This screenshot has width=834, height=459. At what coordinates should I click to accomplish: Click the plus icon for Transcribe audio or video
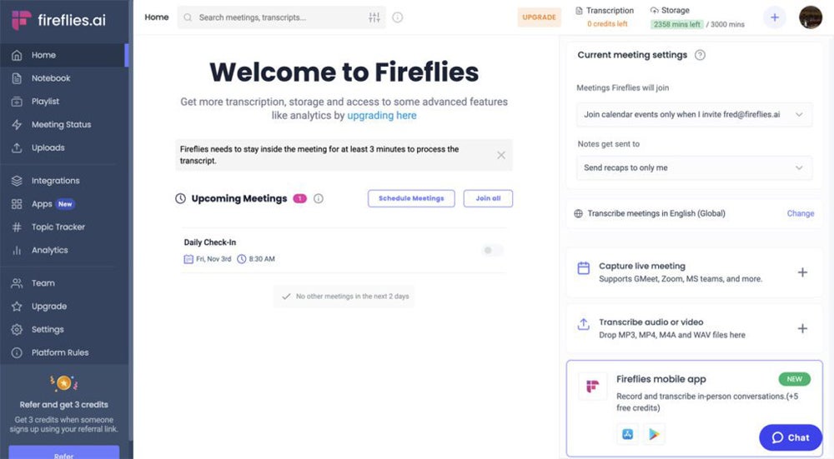tap(802, 328)
